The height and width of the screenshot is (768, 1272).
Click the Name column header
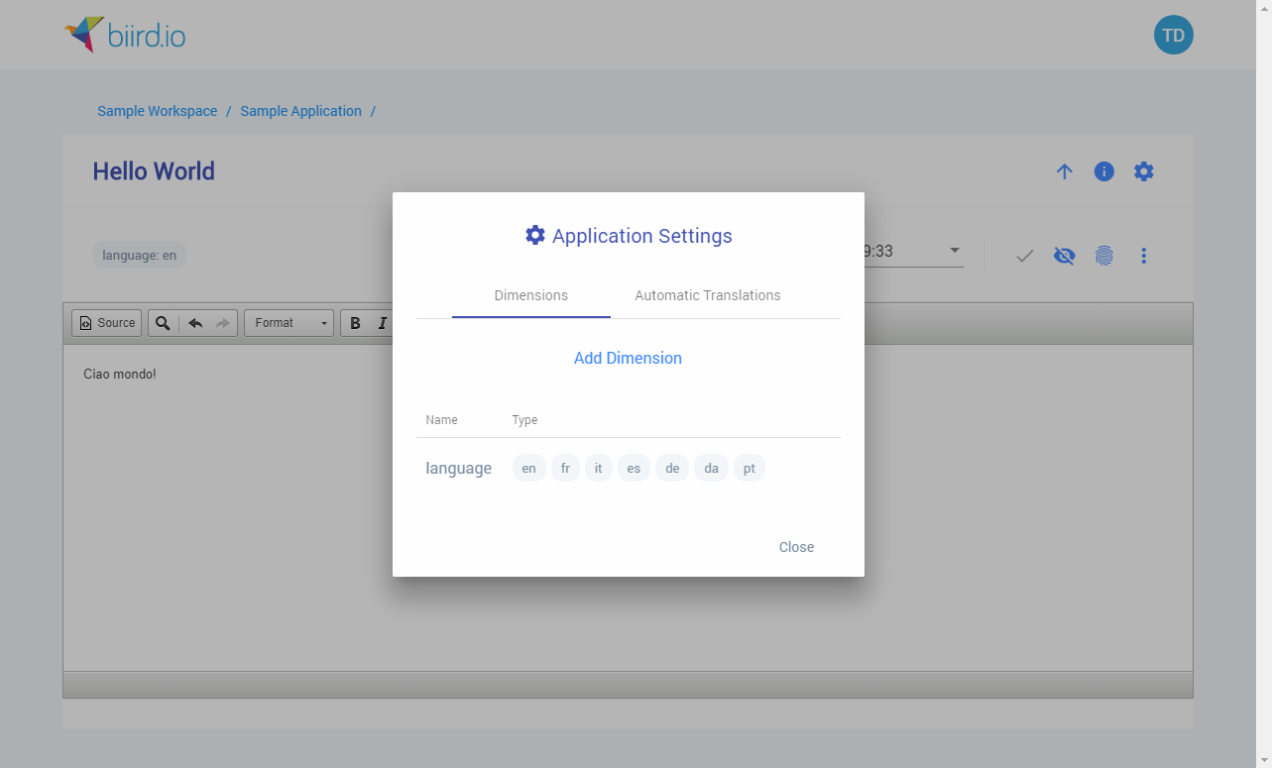point(441,420)
